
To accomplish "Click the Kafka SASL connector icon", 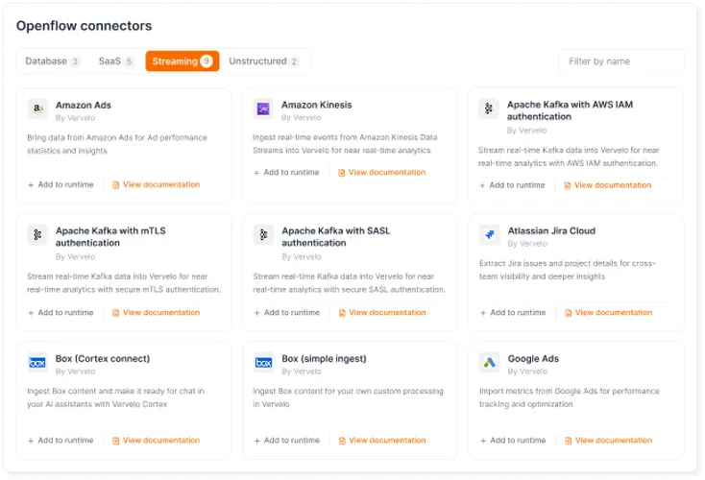I will [x=263, y=234].
